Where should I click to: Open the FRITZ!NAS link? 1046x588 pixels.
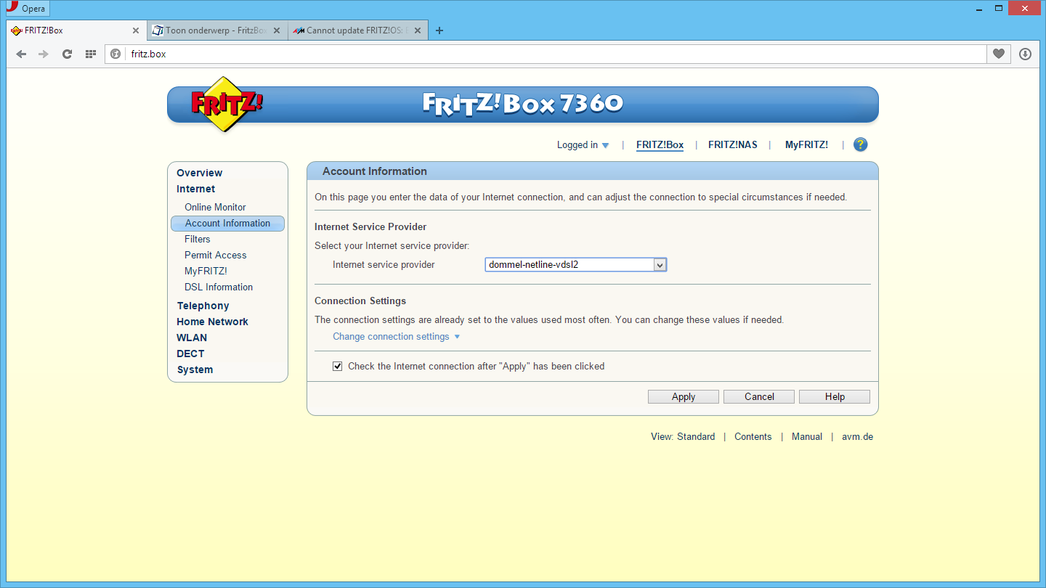(x=732, y=144)
